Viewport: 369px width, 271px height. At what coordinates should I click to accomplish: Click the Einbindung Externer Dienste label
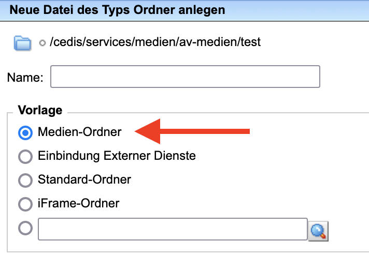(117, 156)
